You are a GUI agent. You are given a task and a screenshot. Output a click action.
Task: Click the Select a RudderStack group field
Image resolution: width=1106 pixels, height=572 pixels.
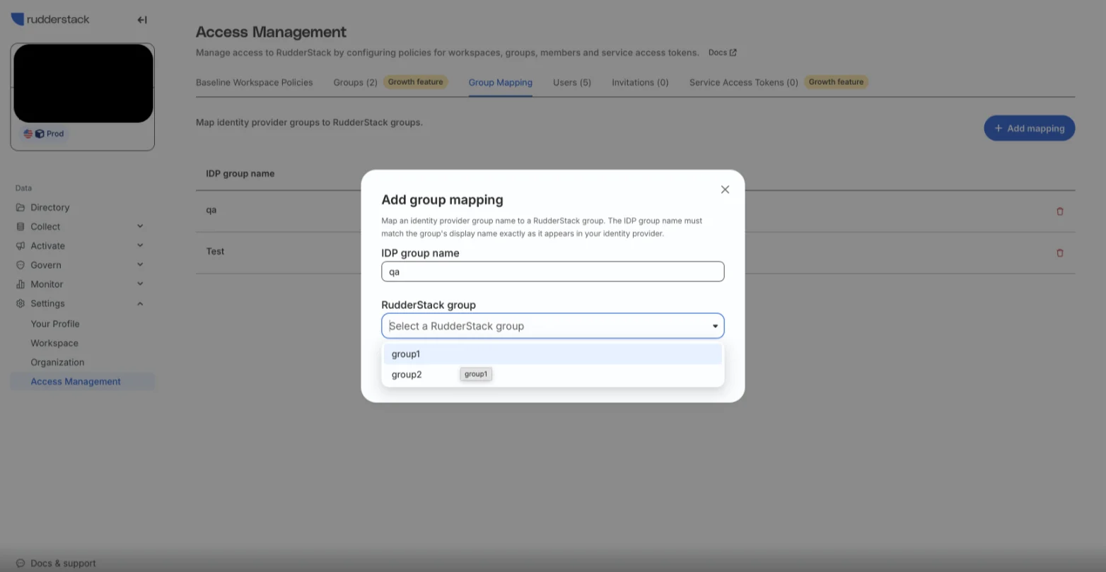[553, 326]
